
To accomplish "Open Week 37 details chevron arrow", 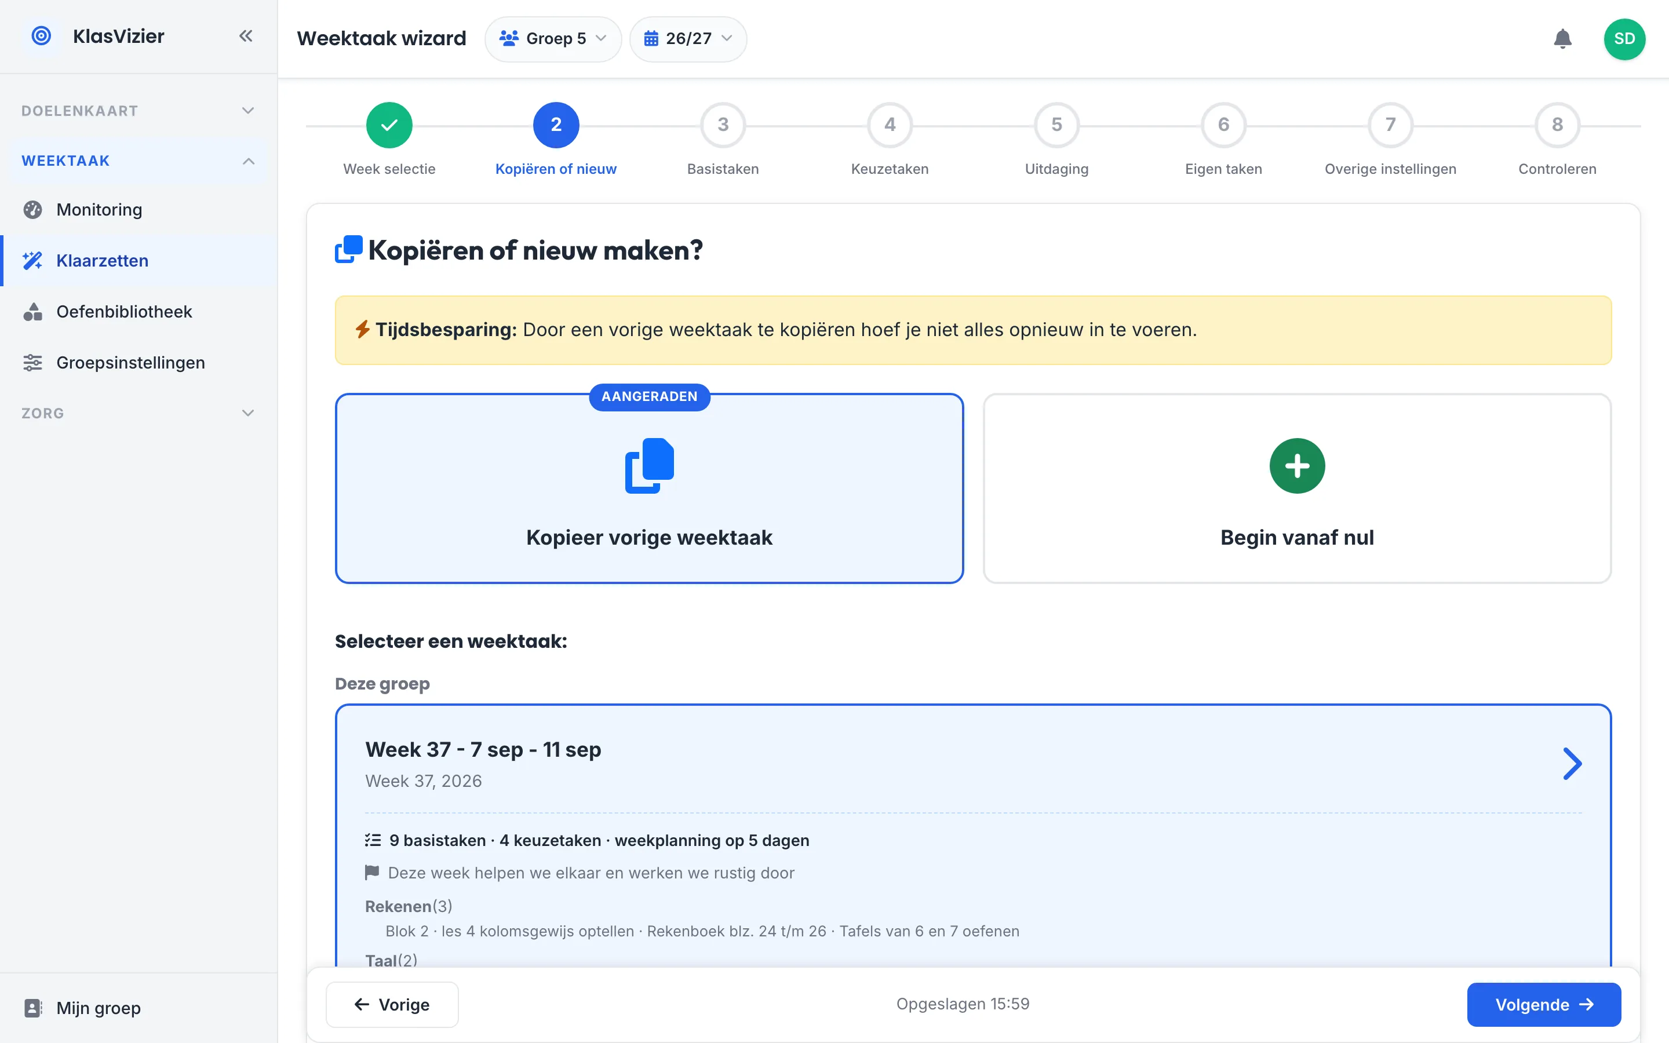I will [x=1572, y=764].
